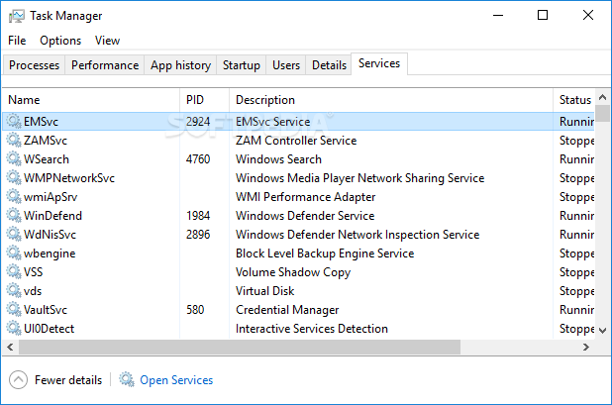Viewport: 612px width, 405px height.
Task: Select the ZAMSvc service name
Action: click(x=46, y=140)
